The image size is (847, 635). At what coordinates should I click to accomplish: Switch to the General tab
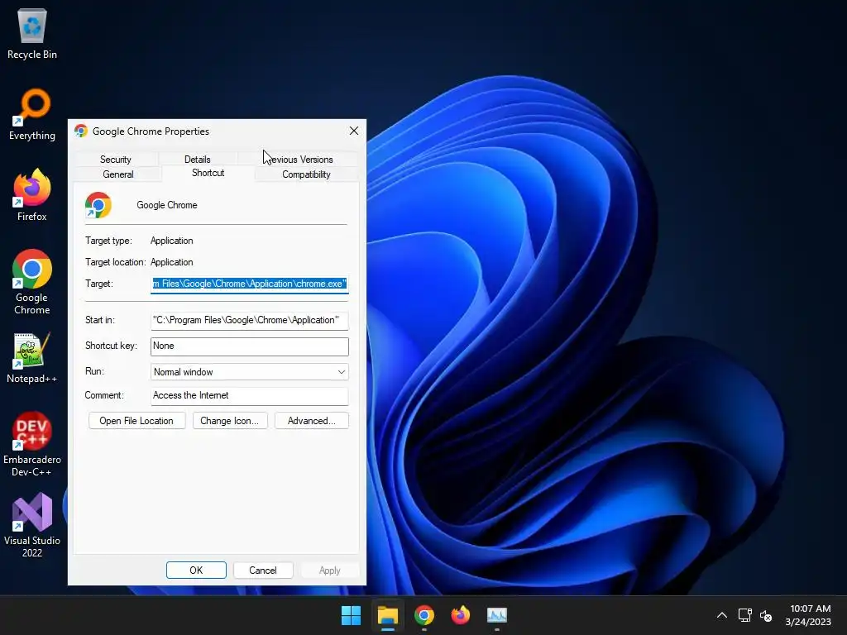pyautogui.click(x=117, y=174)
